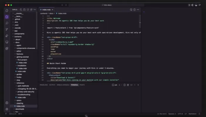
Task: Switch to the PROBLEMS panel tab
Action: coord(44,85)
